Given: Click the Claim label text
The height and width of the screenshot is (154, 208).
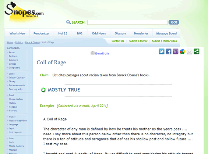Looking at the screenshot, I should click(45, 75).
